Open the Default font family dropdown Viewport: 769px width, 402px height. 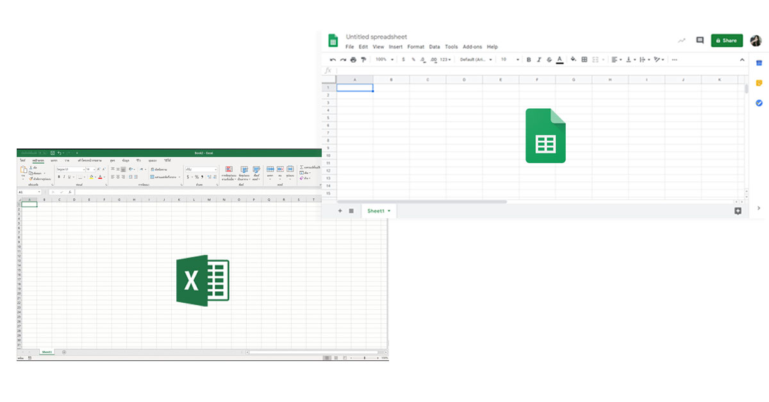[476, 60]
